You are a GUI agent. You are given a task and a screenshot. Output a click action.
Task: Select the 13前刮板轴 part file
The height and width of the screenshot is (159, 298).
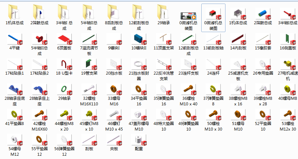(213, 42)
